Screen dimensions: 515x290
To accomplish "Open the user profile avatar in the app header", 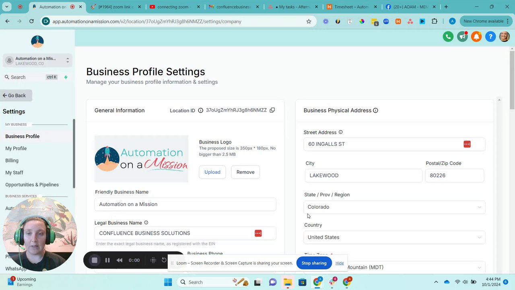I will (x=505, y=37).
